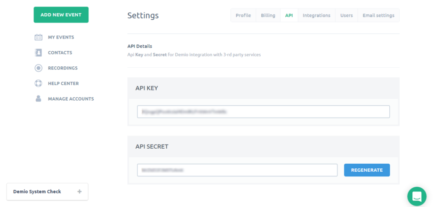Viewport: 433px width, 207px height.
Task: Navigate to Recordings in the sidebar
Action: (63, 68)
